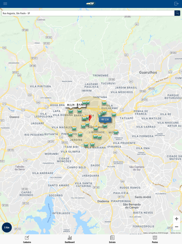Open the R$ 3,79 price bubble
The width and height of the screenshot is (182, 244).
tap(71, 105)
